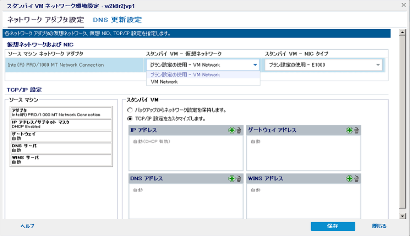Select customize TCP/IP settings option

pyautogui.click(x=130, y=119)
